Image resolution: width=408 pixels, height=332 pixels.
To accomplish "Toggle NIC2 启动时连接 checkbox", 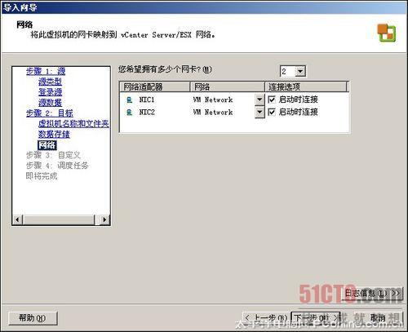I will click(x=272, y=112).
